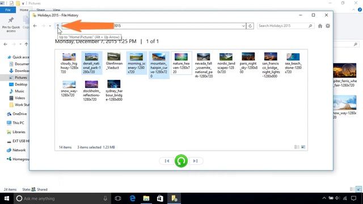Switch File History to details view

[x=297, y=147]
